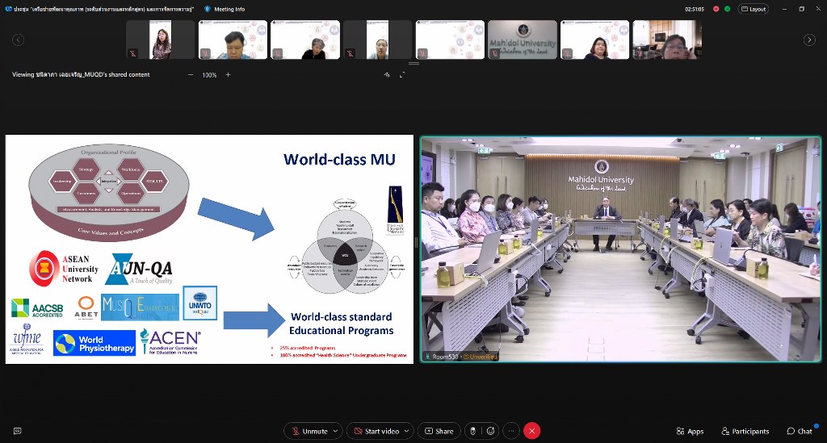Viewport: 827px width, 443px height.
Task: Select thumbnail of long-haired woman in dark top
Action: pyautogui.click(x=594, y=40)
